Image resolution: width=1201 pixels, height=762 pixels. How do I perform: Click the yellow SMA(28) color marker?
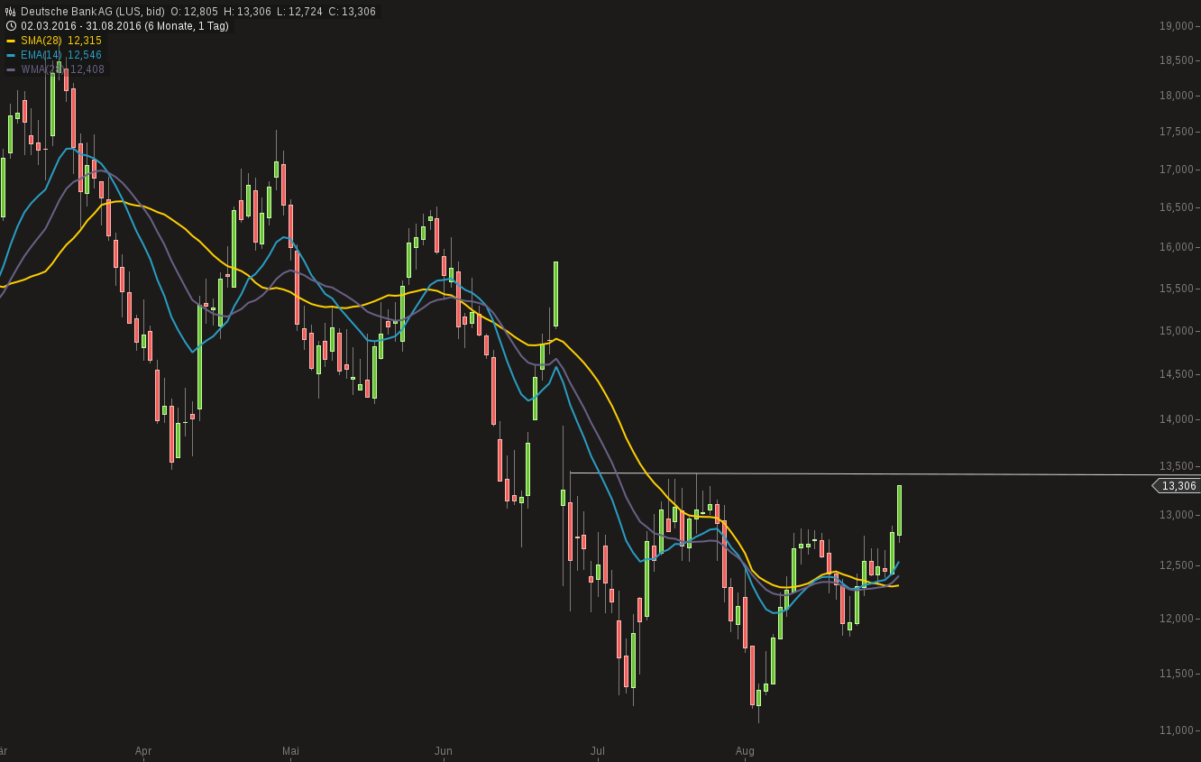(x=11, y=41)
